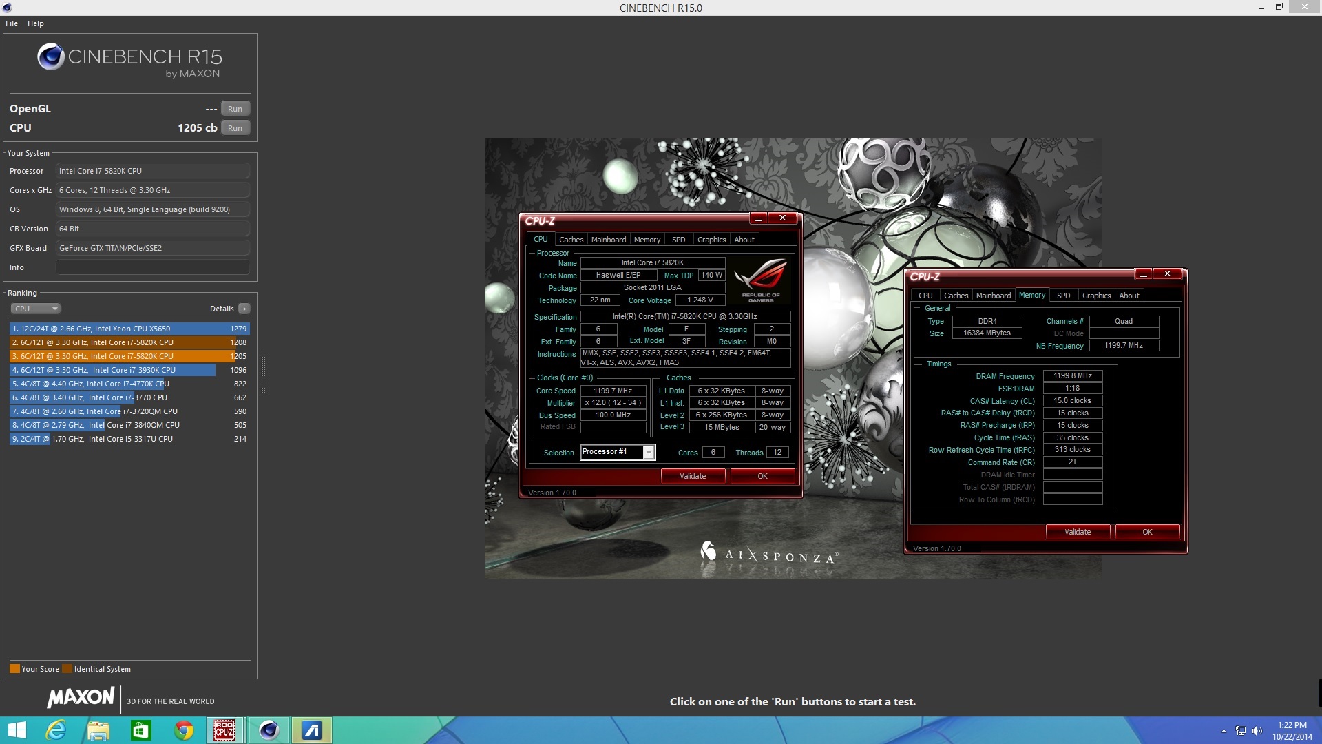Run the CPU benchmark
This screenshot has width=1322, height=744.
tap(235, 128)
